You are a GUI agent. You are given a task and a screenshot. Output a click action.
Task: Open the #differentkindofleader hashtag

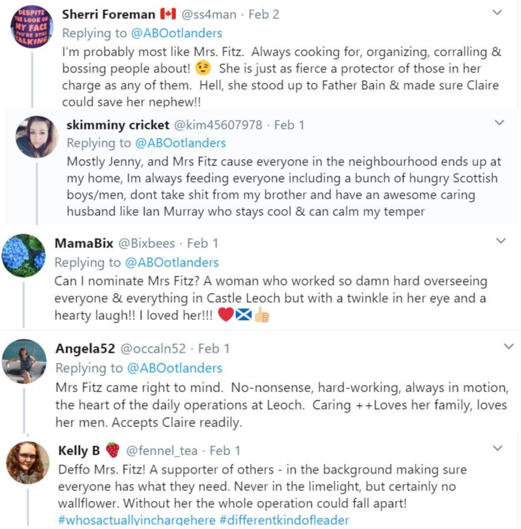284,520
